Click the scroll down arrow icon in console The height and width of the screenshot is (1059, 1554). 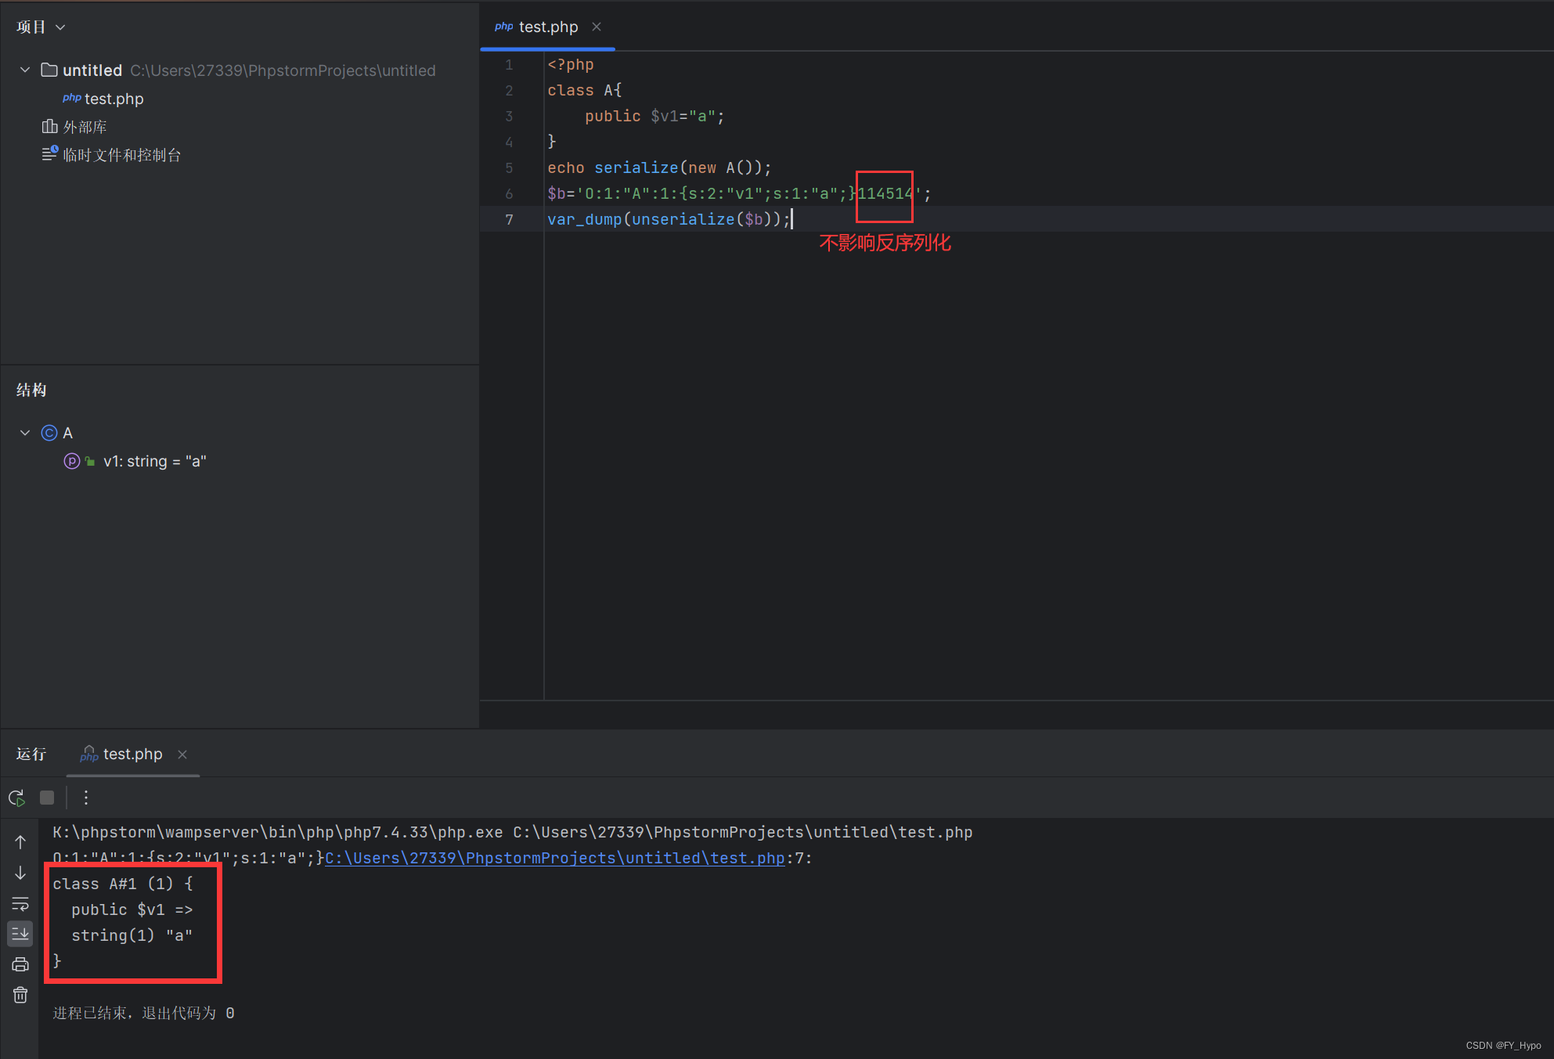pyautogui.click(x=20, y=873)
